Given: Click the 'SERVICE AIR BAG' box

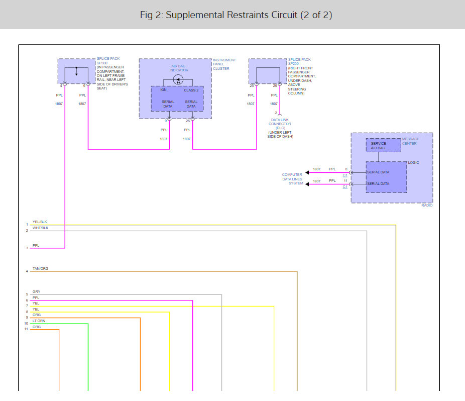Looking at the screenshot, I should coord(384,145).
